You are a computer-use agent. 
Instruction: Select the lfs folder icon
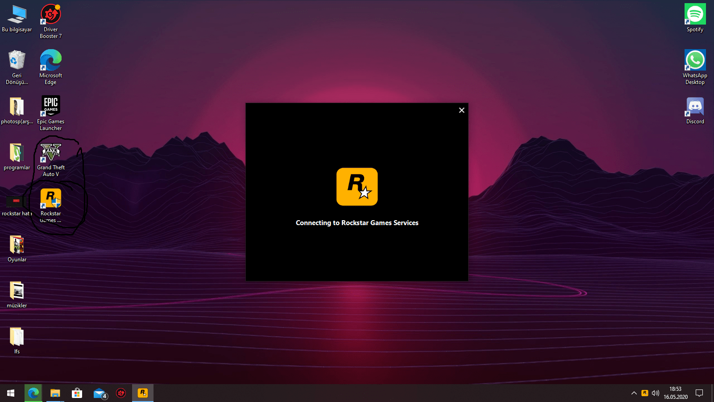17,341
